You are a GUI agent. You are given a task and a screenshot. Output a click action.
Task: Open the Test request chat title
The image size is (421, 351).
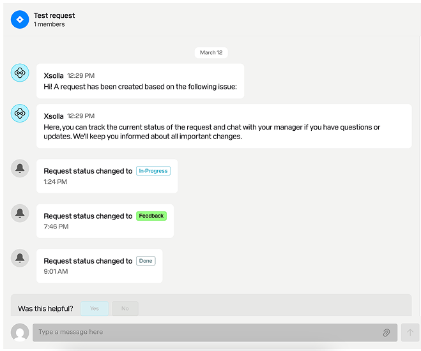[x=54, y=15]
